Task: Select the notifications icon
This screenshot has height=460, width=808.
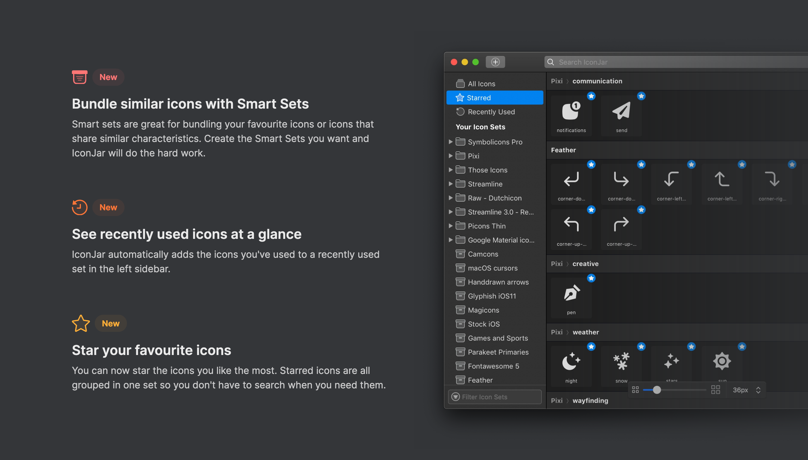Action: pos(571,116)
